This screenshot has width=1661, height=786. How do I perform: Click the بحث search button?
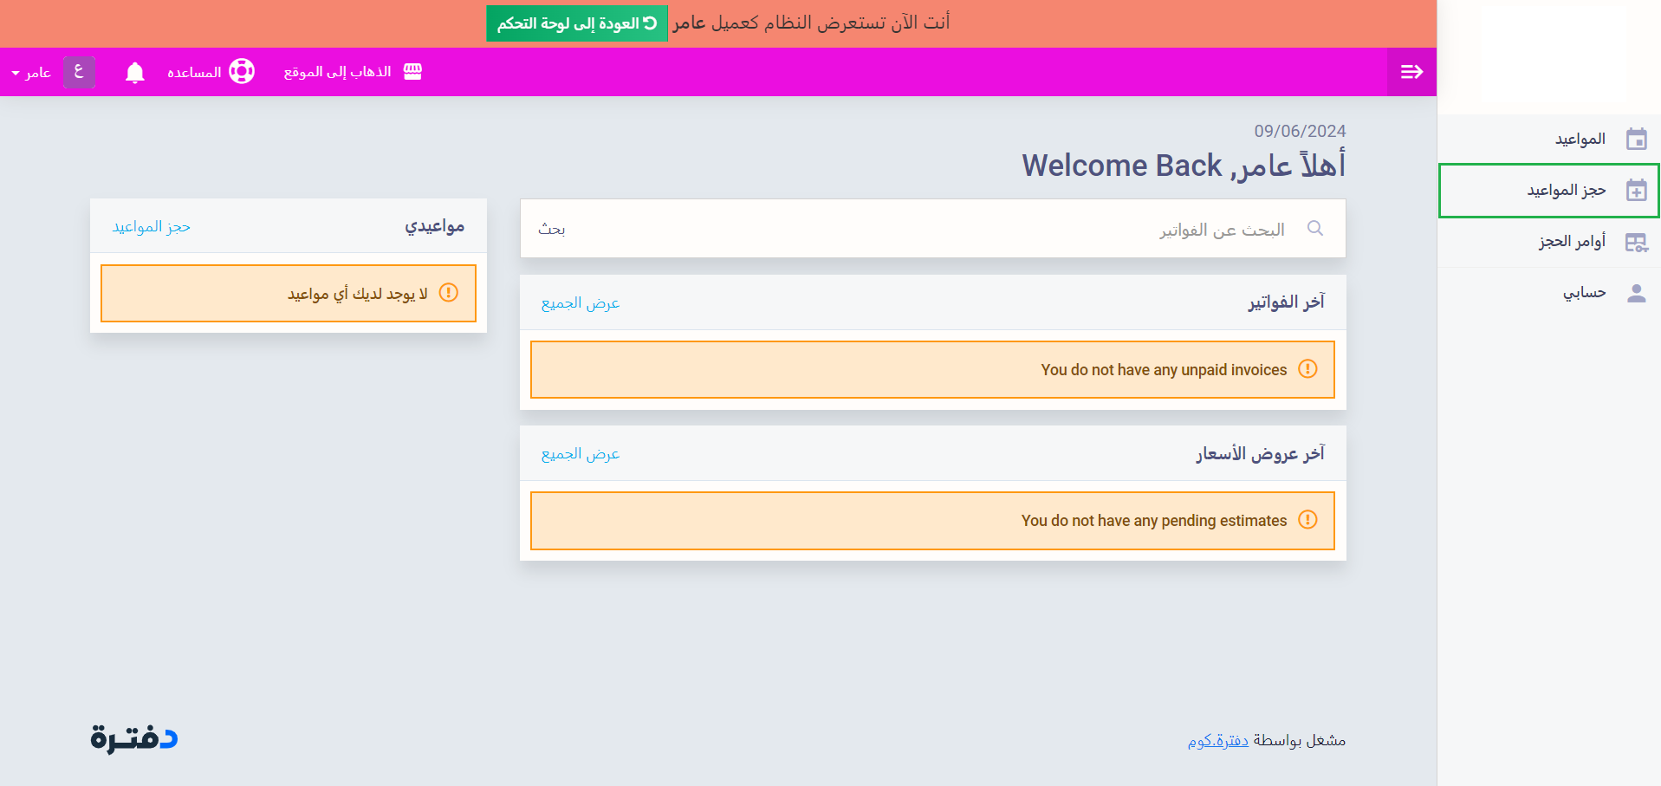551,229
